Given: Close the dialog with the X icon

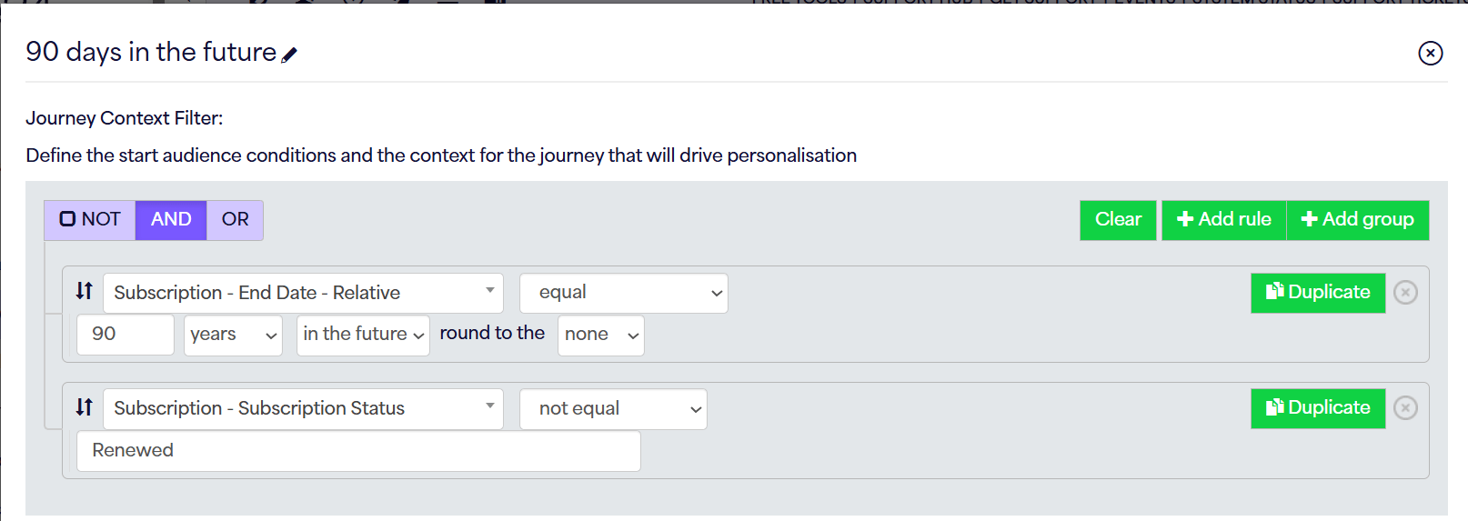Looking at the screenshot, I should 1430,54.
